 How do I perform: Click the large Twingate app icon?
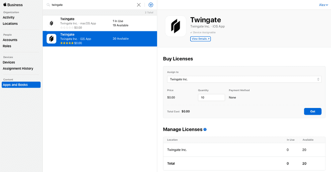pos(175,26)
